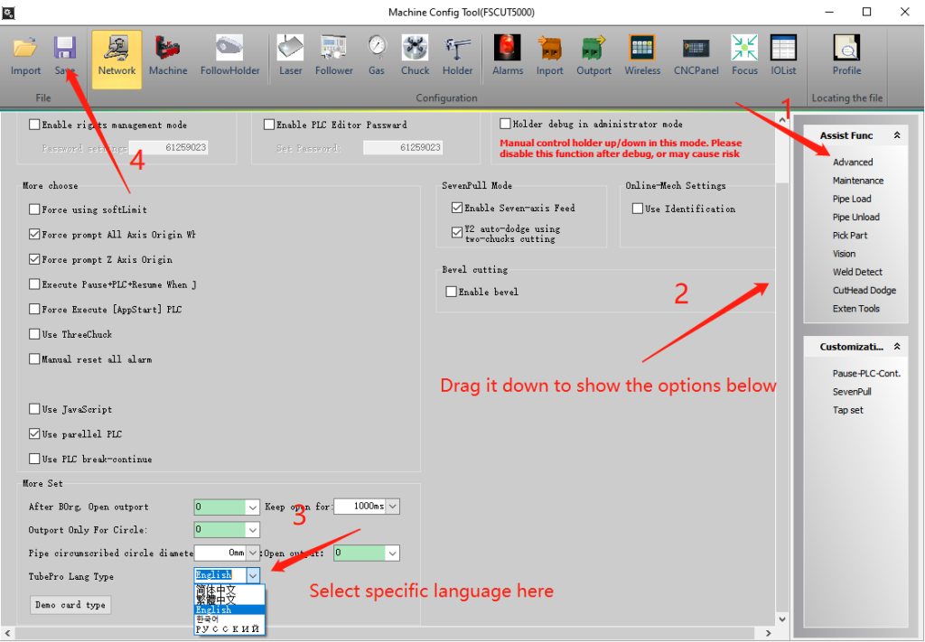Open Exten Tools assist function
Image resolution: width=925 pixels, height=642 pixels.
click(x=855, y=308)
